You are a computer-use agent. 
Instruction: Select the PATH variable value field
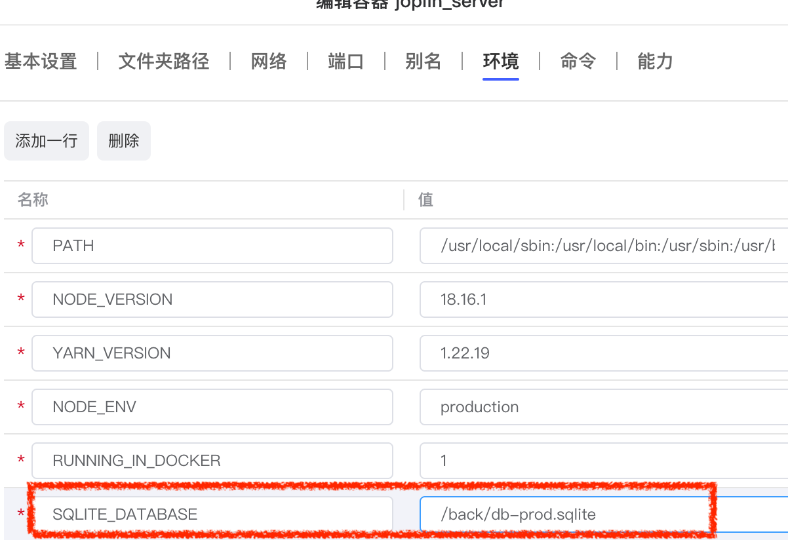pos(602,246)
